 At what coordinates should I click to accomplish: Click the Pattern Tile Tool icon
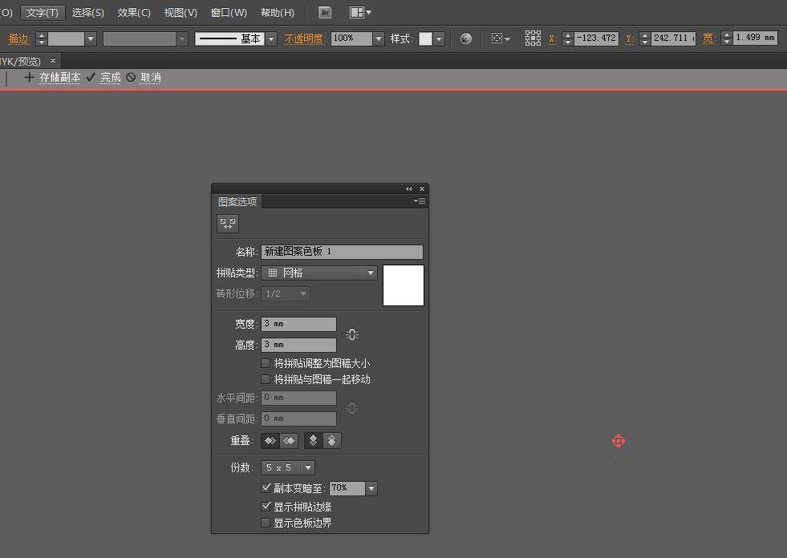pos(228,224)
